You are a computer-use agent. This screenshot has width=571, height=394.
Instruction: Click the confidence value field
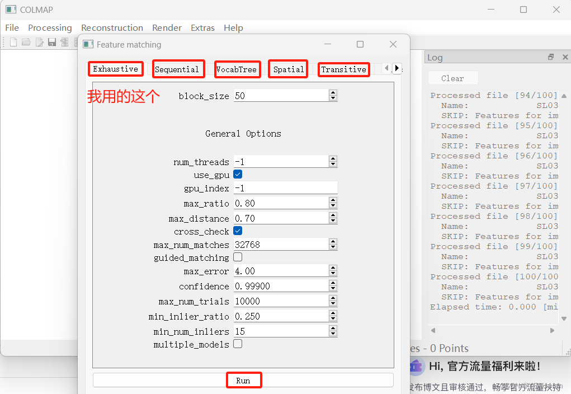pyautogui.click(x=281, y=286)
